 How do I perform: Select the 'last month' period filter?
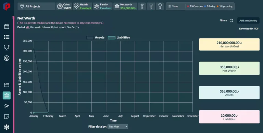pyautogui.click(x=60, y=27)
